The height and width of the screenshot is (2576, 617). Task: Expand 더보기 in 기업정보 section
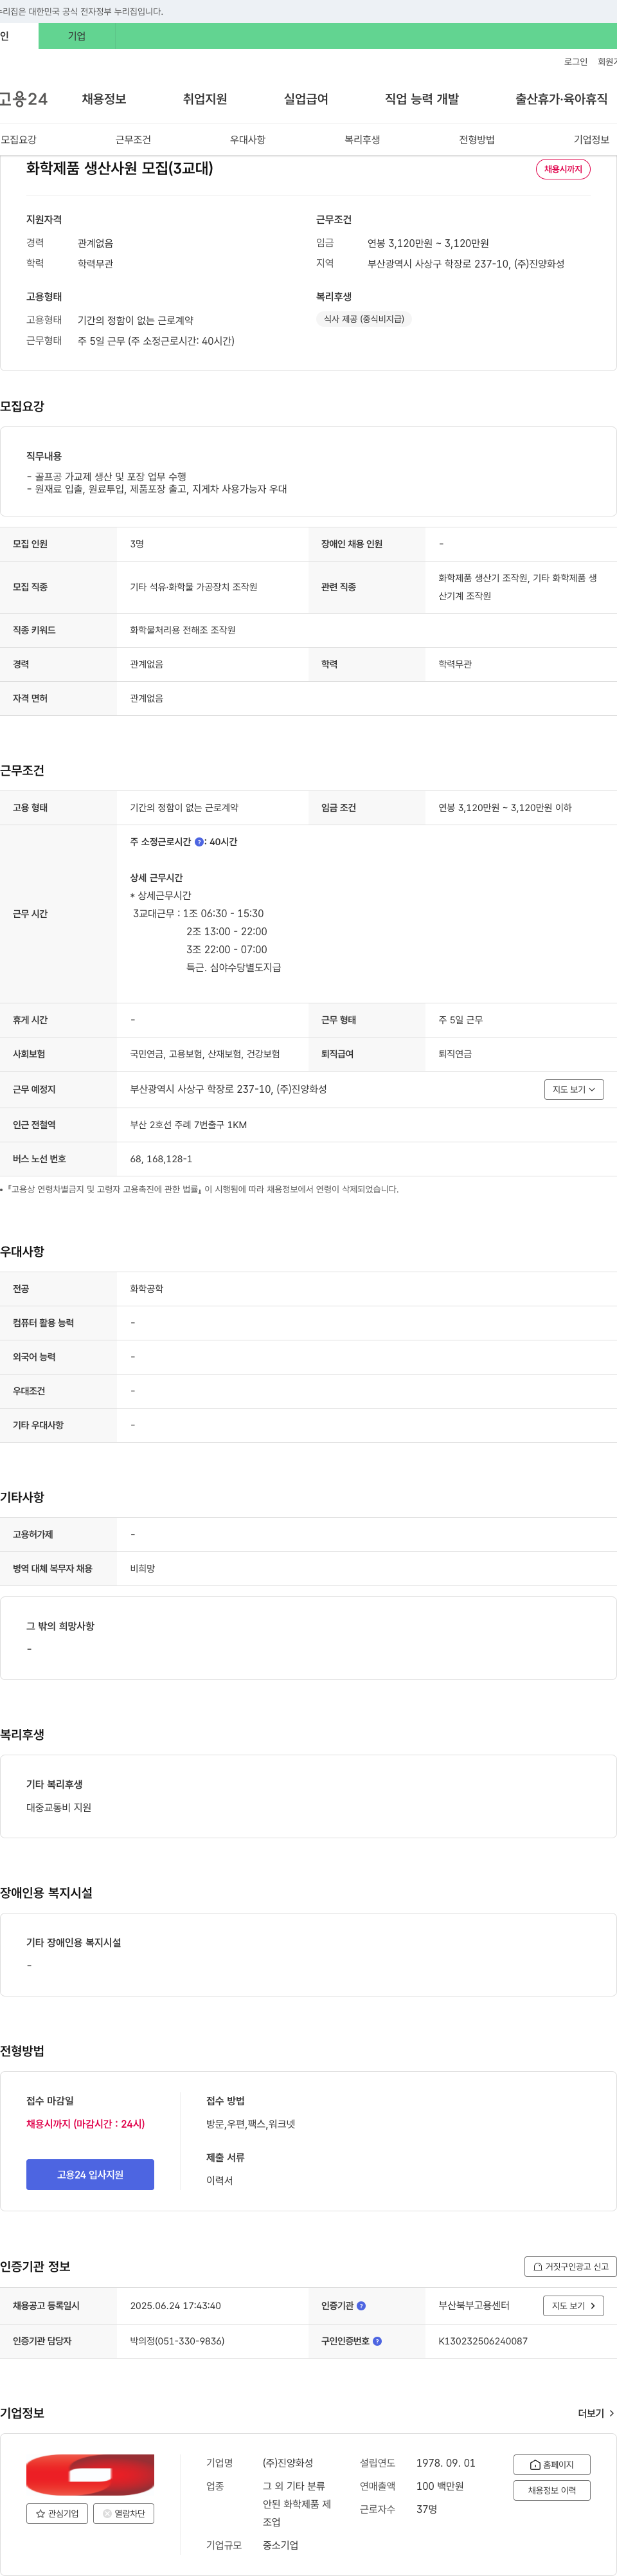596,2413
